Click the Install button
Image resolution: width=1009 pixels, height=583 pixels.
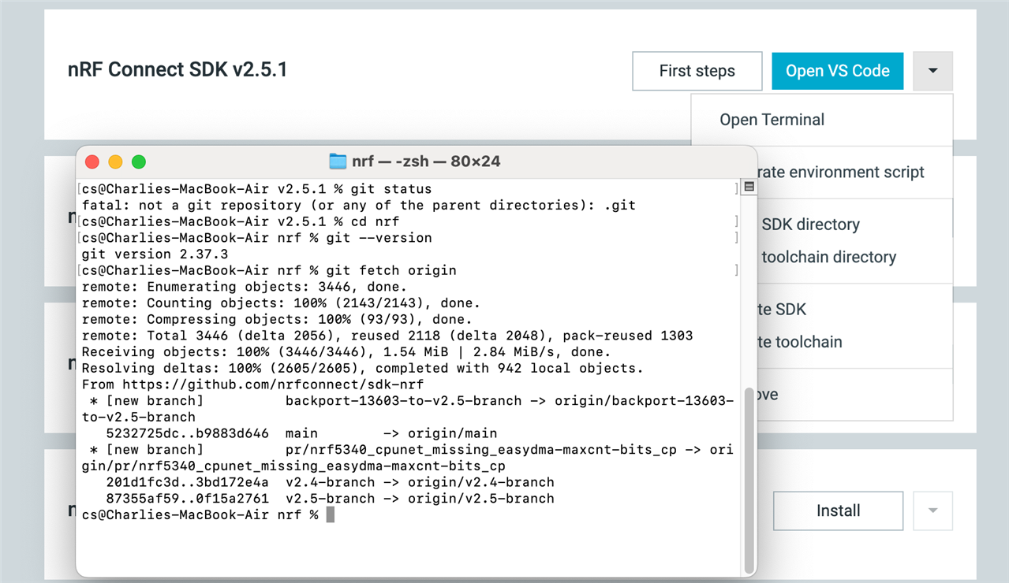pyautogui.click(x=838, y=511)
